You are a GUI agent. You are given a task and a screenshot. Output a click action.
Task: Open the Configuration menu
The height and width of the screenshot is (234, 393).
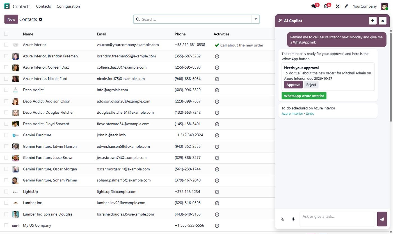68,6
